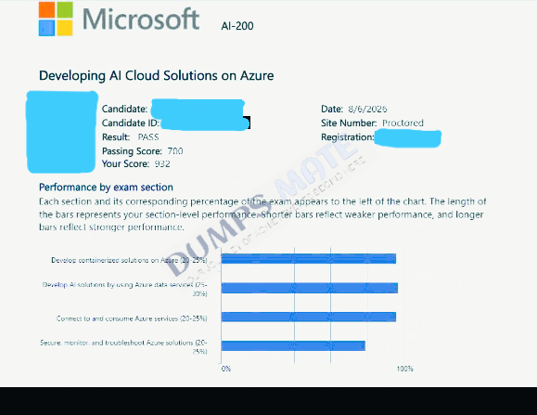This screenshot has height=415, width=537.
Task: Click the bar for Secure, monitor, troubleshoot section
Action: click(x=293, y=345)
